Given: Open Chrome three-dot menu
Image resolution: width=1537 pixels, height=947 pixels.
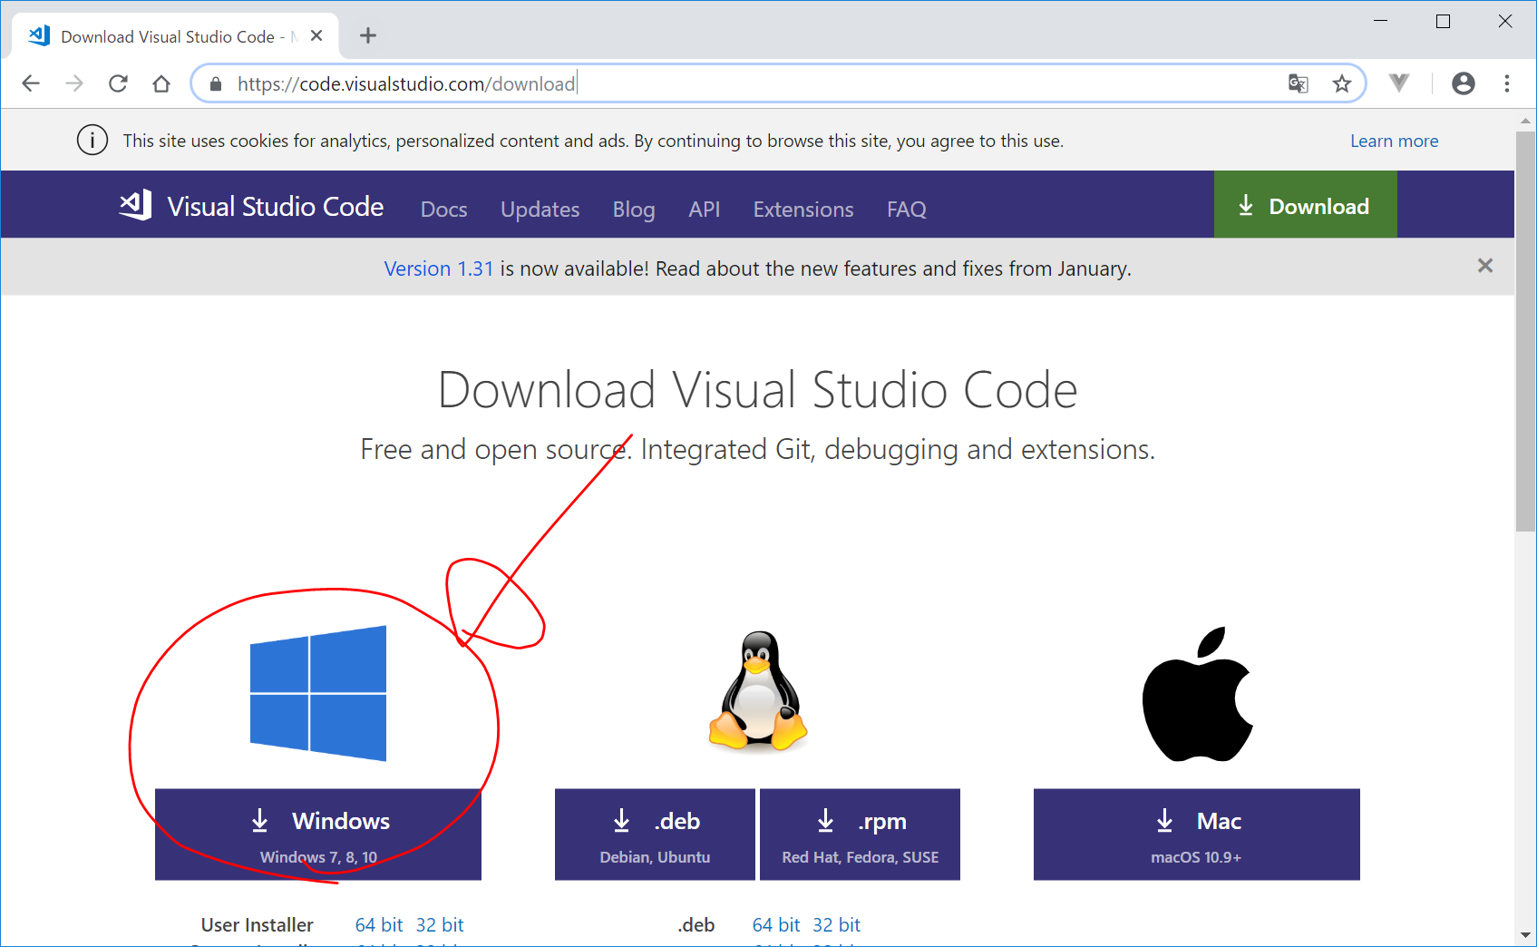Looking at the screenshot, I should pyautogui.click(x=1507, y=83).
